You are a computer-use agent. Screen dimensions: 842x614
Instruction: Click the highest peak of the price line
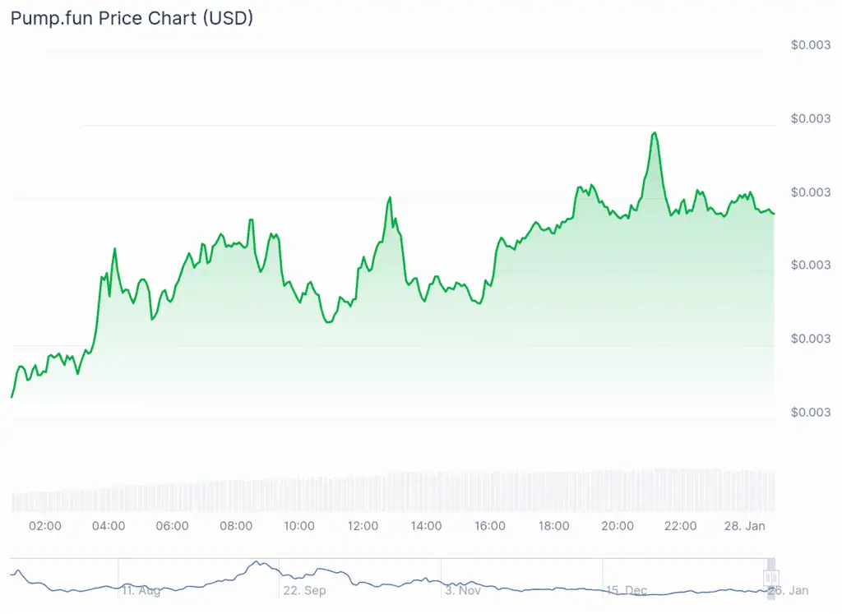click(x=655, y=132)
